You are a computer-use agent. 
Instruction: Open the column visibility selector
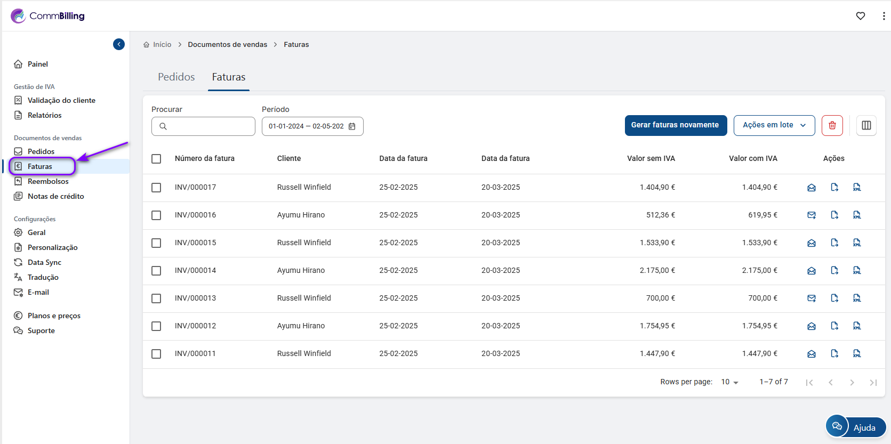pyautogui.click(x=866, y=125)
